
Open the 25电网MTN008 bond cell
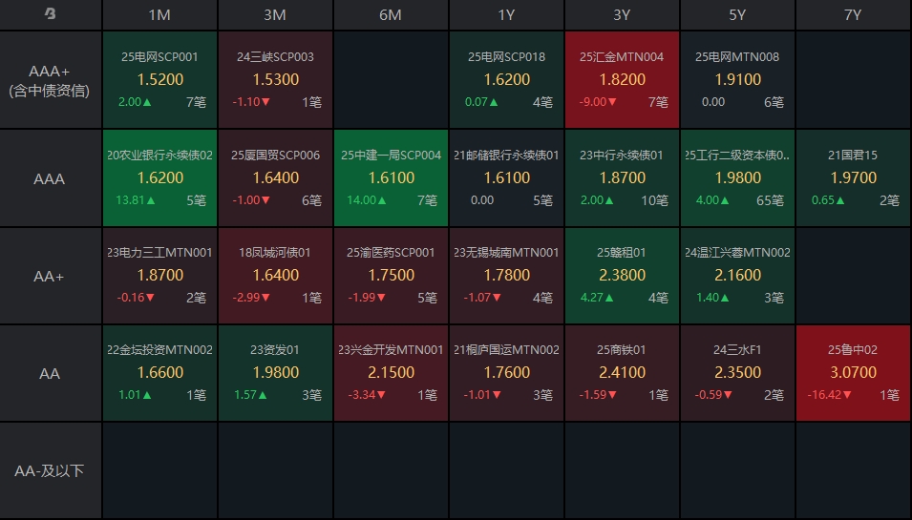737,79
